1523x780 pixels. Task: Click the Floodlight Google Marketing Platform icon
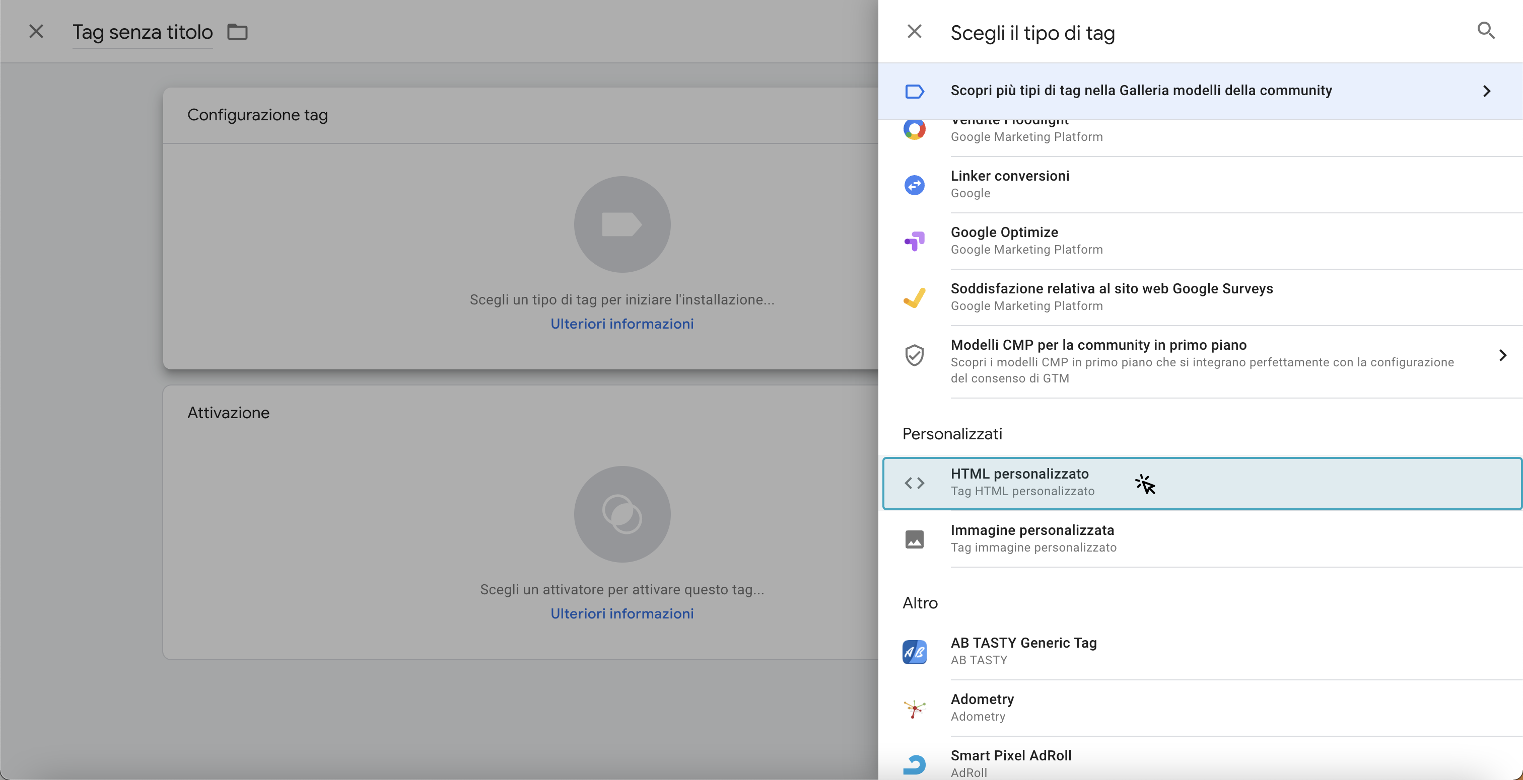point(914,129)
